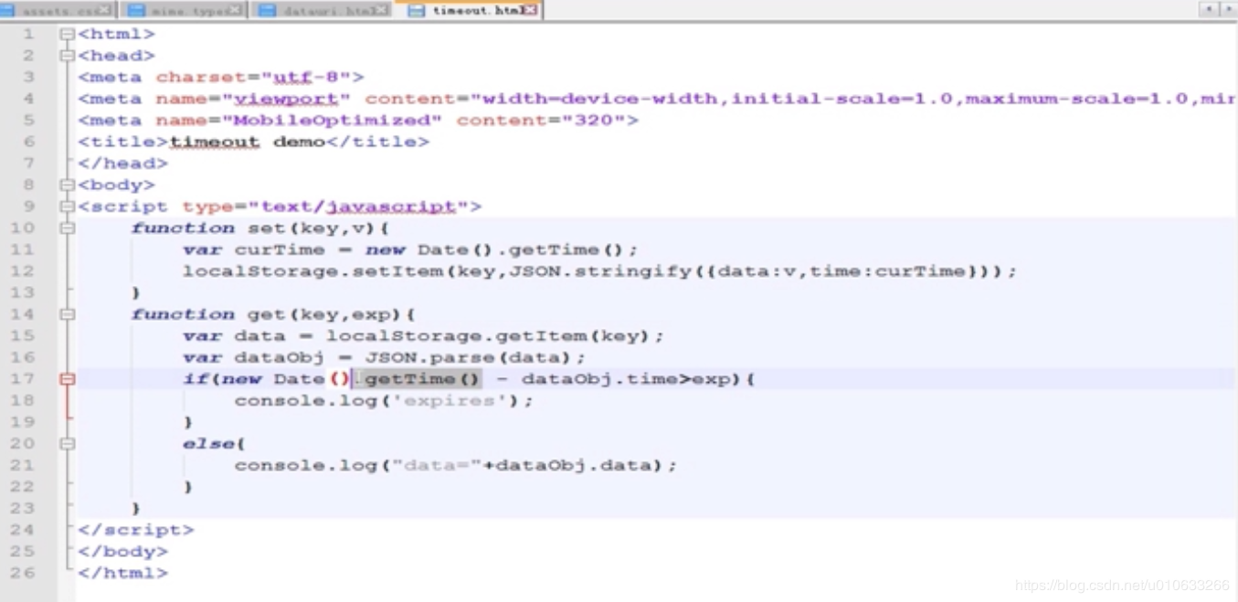Switch to the mime.types tab
Screen dimensions: 1238x602
coord(185,10)
